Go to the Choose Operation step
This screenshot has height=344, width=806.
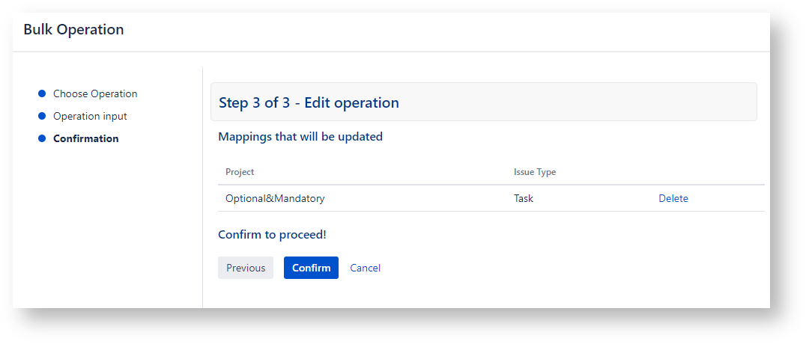pos(95,94)
